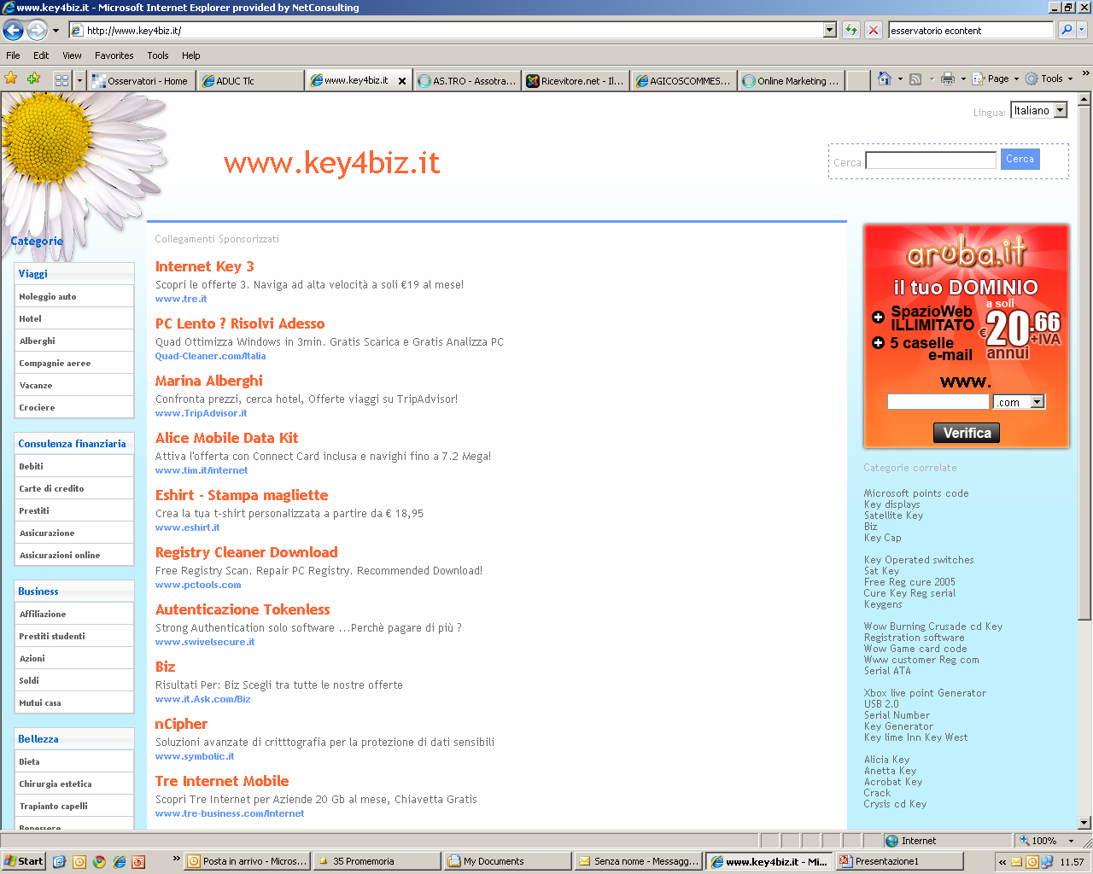The width and height of the screenshot is (1093, 874).
Task: Open the View menu
Action: click(72, 55)
